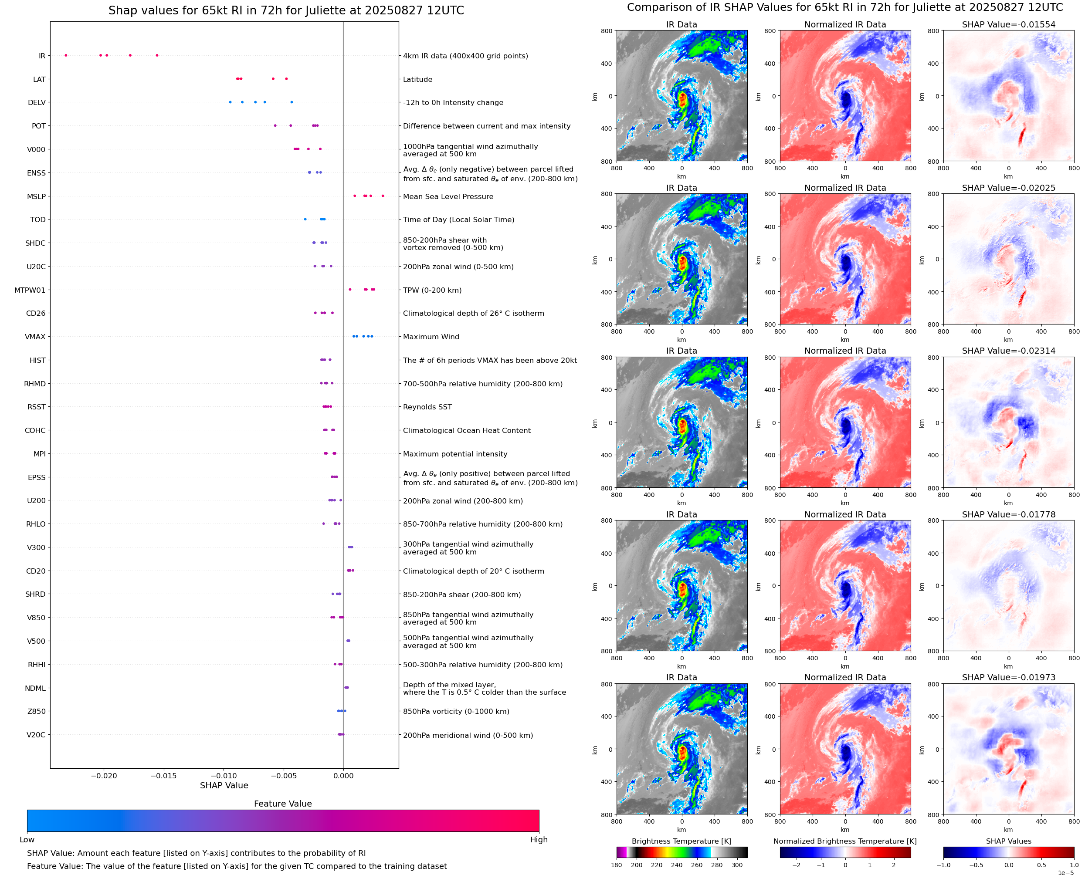The image size is (1085, 875).
Task: Click the Normalized Brightness Temperature colorbar
Action: [x=845, y=852]
